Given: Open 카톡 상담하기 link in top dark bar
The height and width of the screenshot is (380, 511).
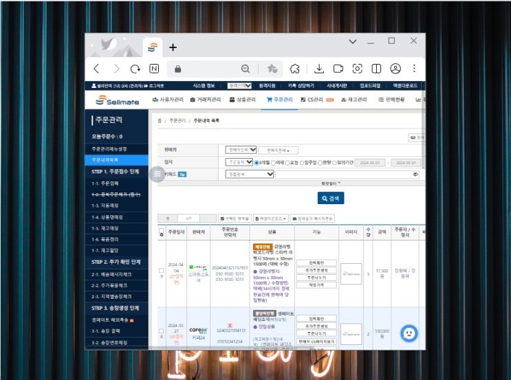Looking at the screenshot, I should click(301, 86).
